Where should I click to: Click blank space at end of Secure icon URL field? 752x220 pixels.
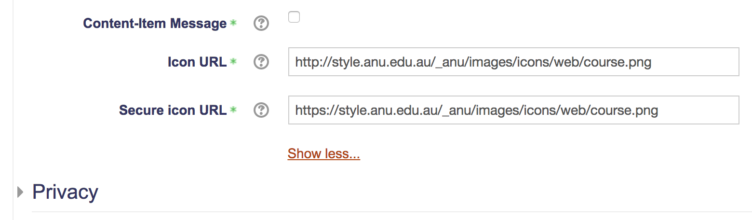698,110
